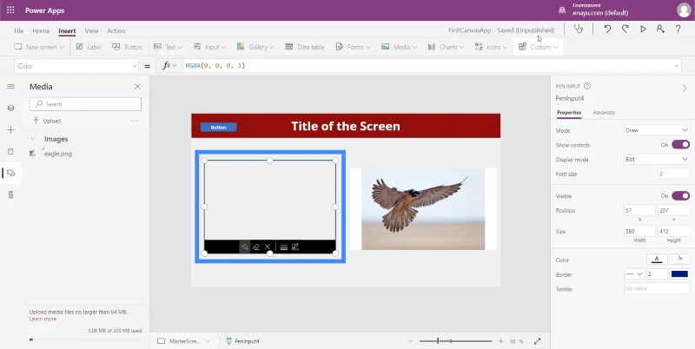
Task: Redo the last action
Action: point(625,30)
